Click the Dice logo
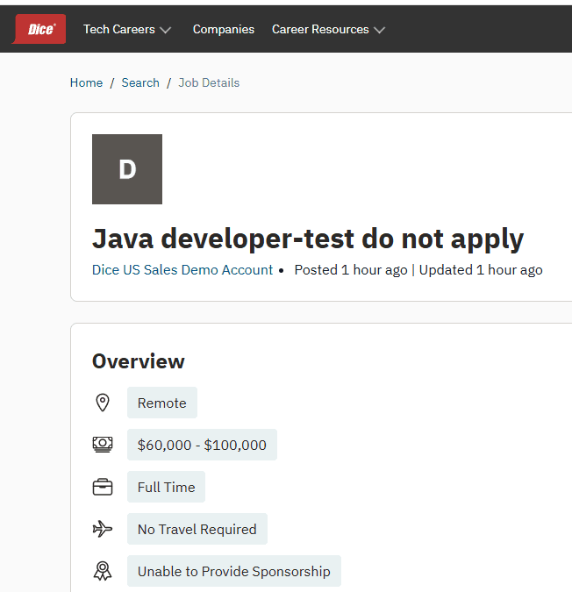The width and height of the screenshot is (572, 592). point(39,29)
